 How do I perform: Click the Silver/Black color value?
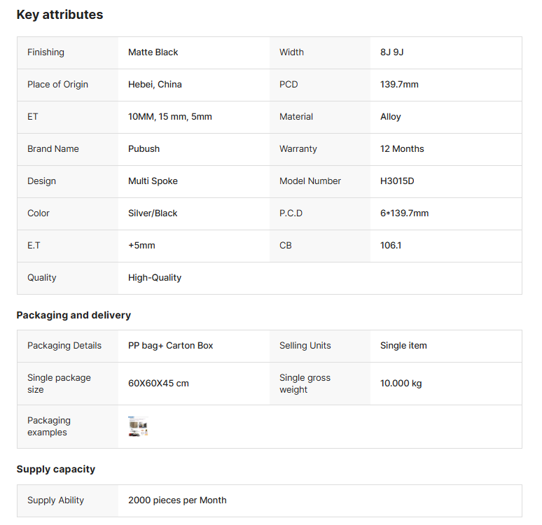153,213
